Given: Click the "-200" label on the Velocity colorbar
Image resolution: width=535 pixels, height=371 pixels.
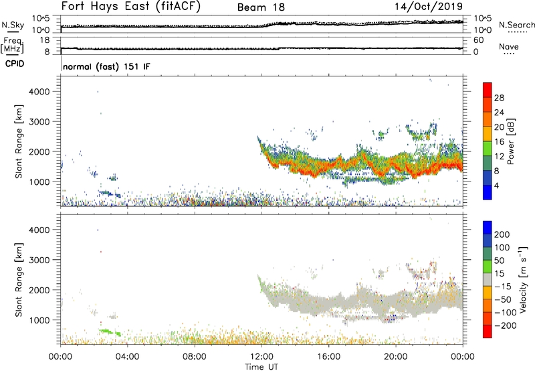Looking at the screenshot, I should 506,325.
